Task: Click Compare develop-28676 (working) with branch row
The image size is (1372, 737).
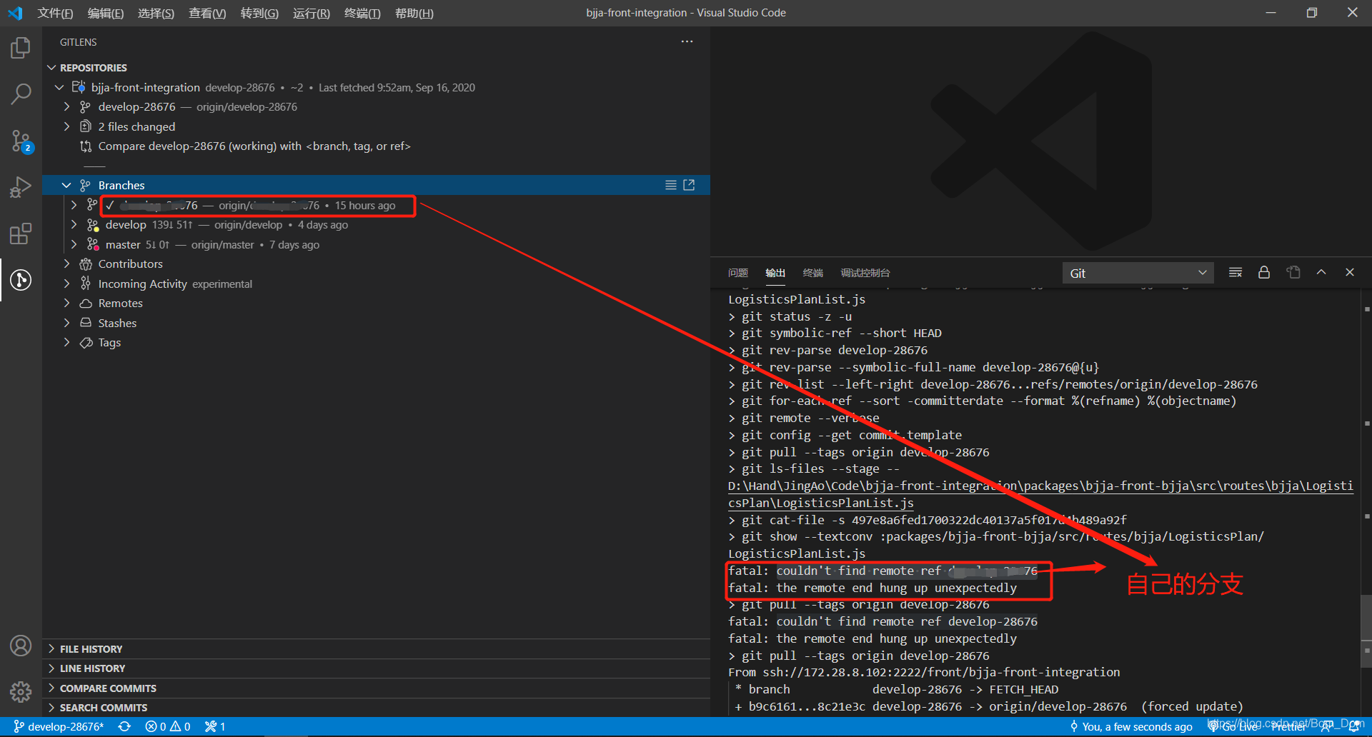Action: click(x=376, y=146)
